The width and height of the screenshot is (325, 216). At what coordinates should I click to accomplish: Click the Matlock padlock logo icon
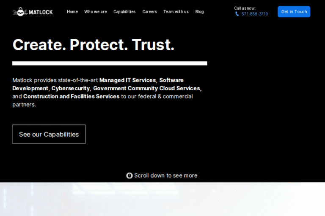point(20,12)
